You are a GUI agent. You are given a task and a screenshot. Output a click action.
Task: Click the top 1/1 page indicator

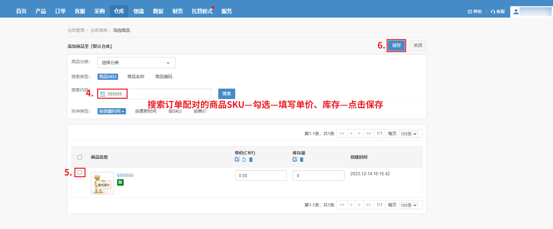point(379,134)
